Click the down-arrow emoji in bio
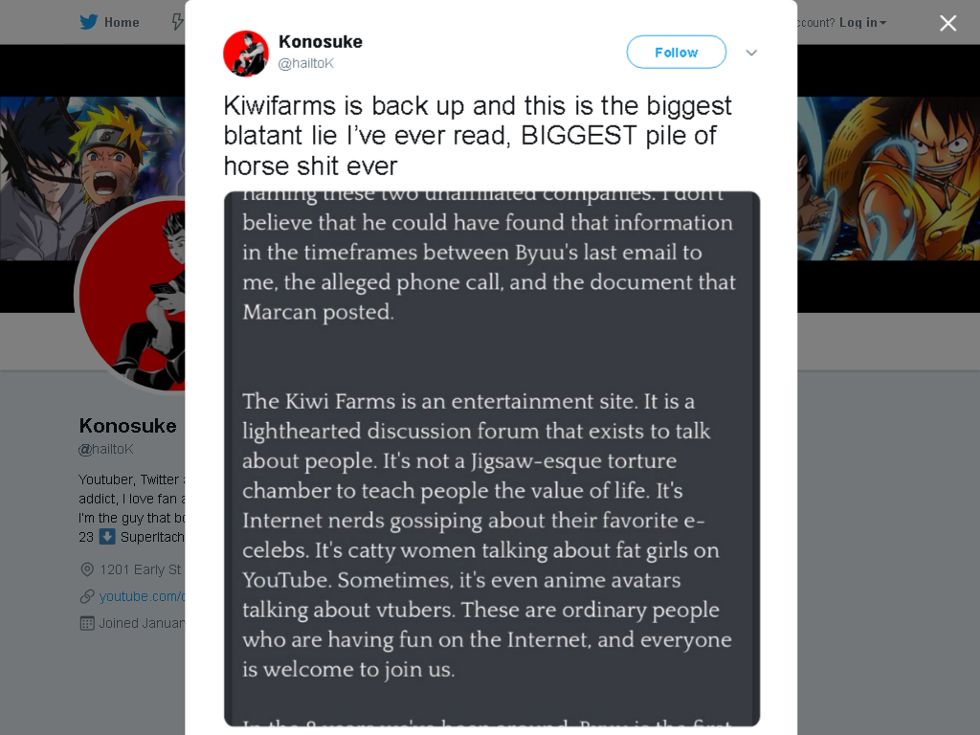Image resolution: width=980 pixels, height=735 pixels. coord(107,537)
